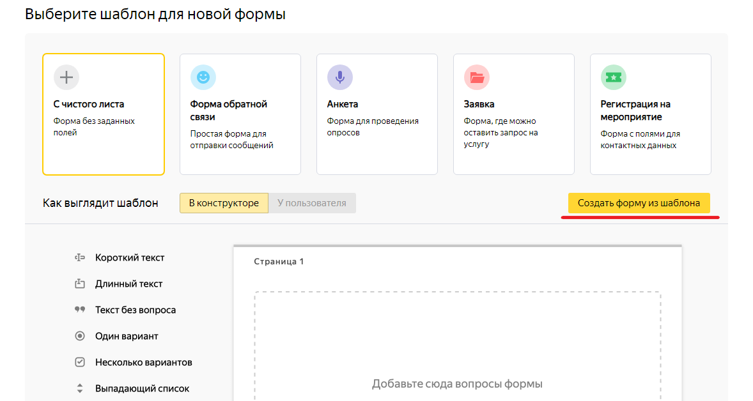Click the red folder icon for Заявка

(477, 77)
